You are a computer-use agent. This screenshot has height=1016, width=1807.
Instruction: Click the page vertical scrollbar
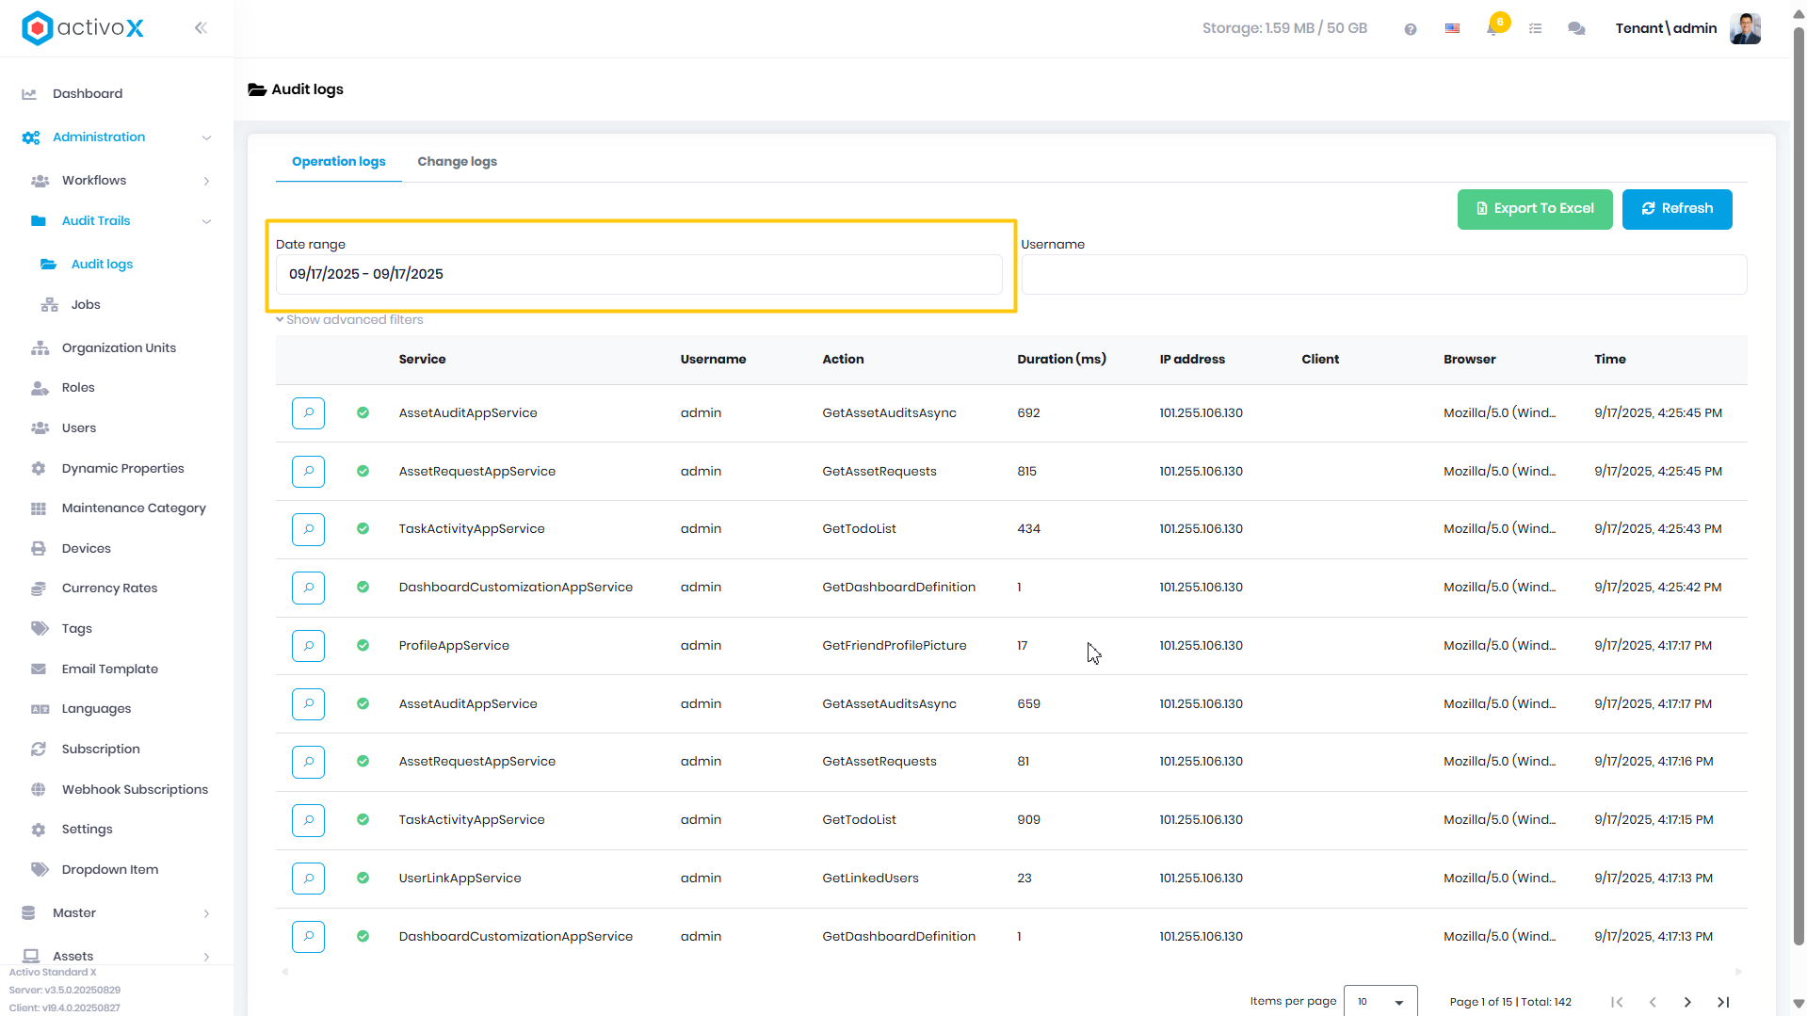click(1799, 485)
